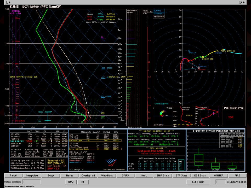Toggle the Overlay: off button
This screenshot has width=251, height=188.
pos(88,175)
